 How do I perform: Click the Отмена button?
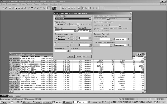[79, 56]
